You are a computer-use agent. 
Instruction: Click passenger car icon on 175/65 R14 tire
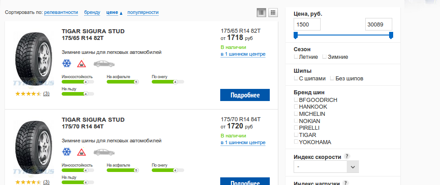coord(104,64)
